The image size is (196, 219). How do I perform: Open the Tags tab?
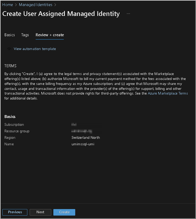point(25,35)
